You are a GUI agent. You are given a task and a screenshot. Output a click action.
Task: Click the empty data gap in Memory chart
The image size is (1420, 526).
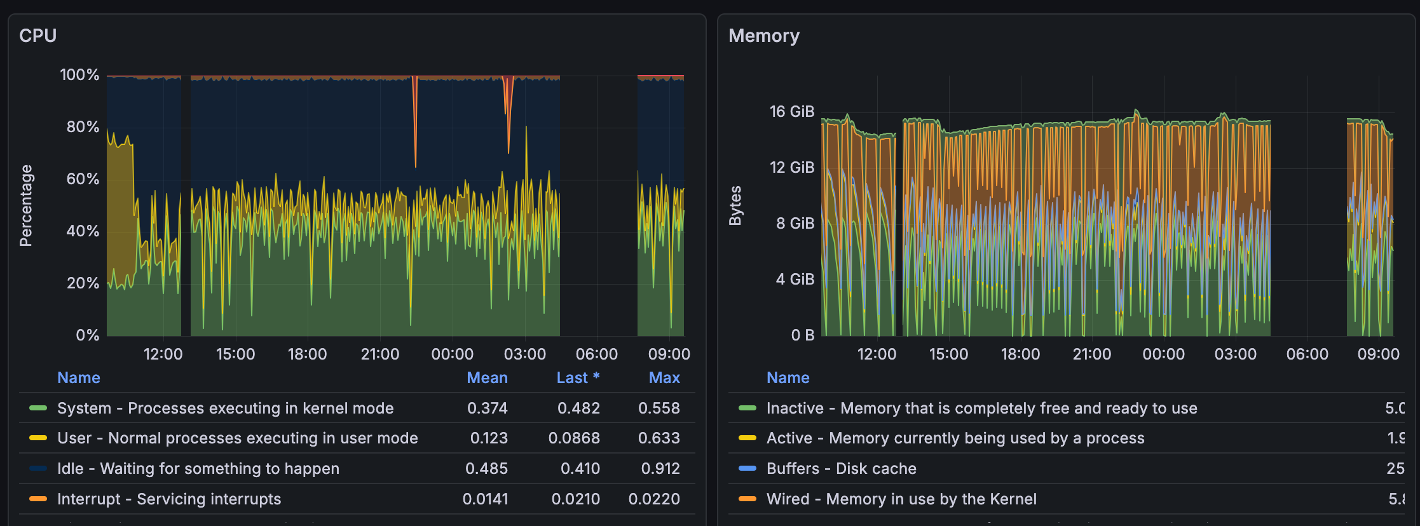(1307, 222)
